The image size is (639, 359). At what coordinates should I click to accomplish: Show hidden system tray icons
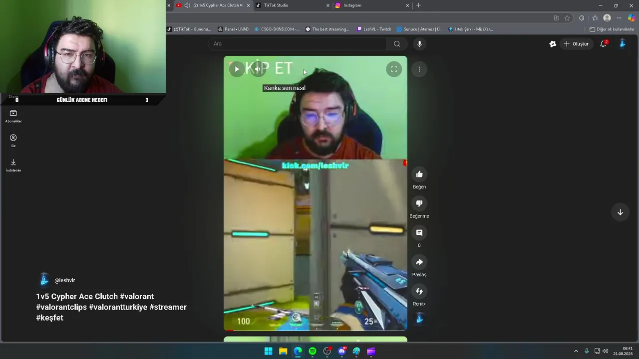click(576, 352)
